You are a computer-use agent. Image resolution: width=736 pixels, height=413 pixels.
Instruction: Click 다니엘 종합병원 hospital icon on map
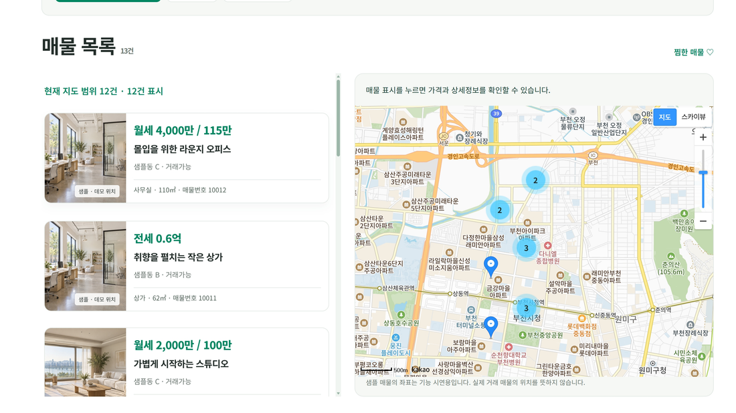(x=547, y=246)
